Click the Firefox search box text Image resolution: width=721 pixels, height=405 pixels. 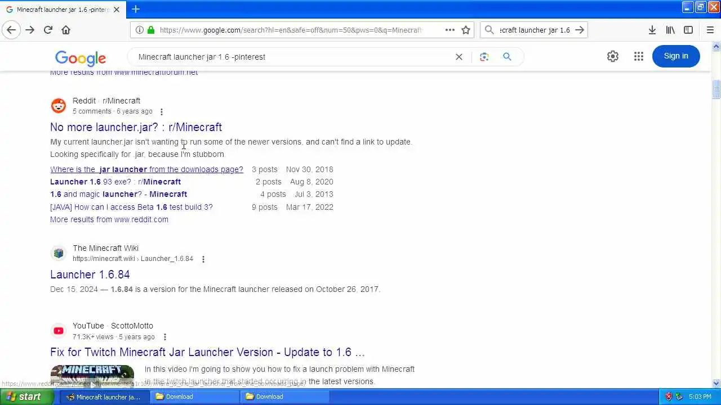tap(535, 30)
